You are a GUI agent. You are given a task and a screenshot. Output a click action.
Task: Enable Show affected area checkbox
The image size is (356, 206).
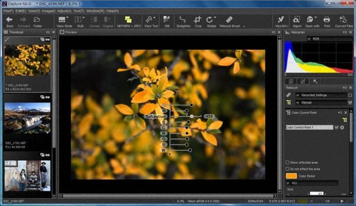(x=287, y=162)
